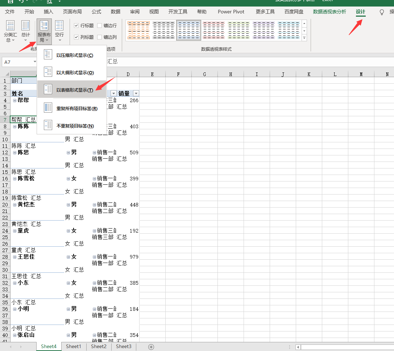Expand pivot style gallery more button
Image resolution: width=394 pixels, height=351 pixels.
point(304,38)
